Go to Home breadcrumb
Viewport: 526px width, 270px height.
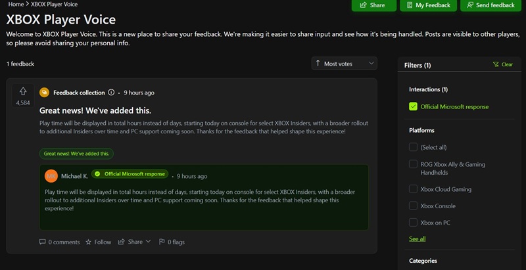point(16,5)
